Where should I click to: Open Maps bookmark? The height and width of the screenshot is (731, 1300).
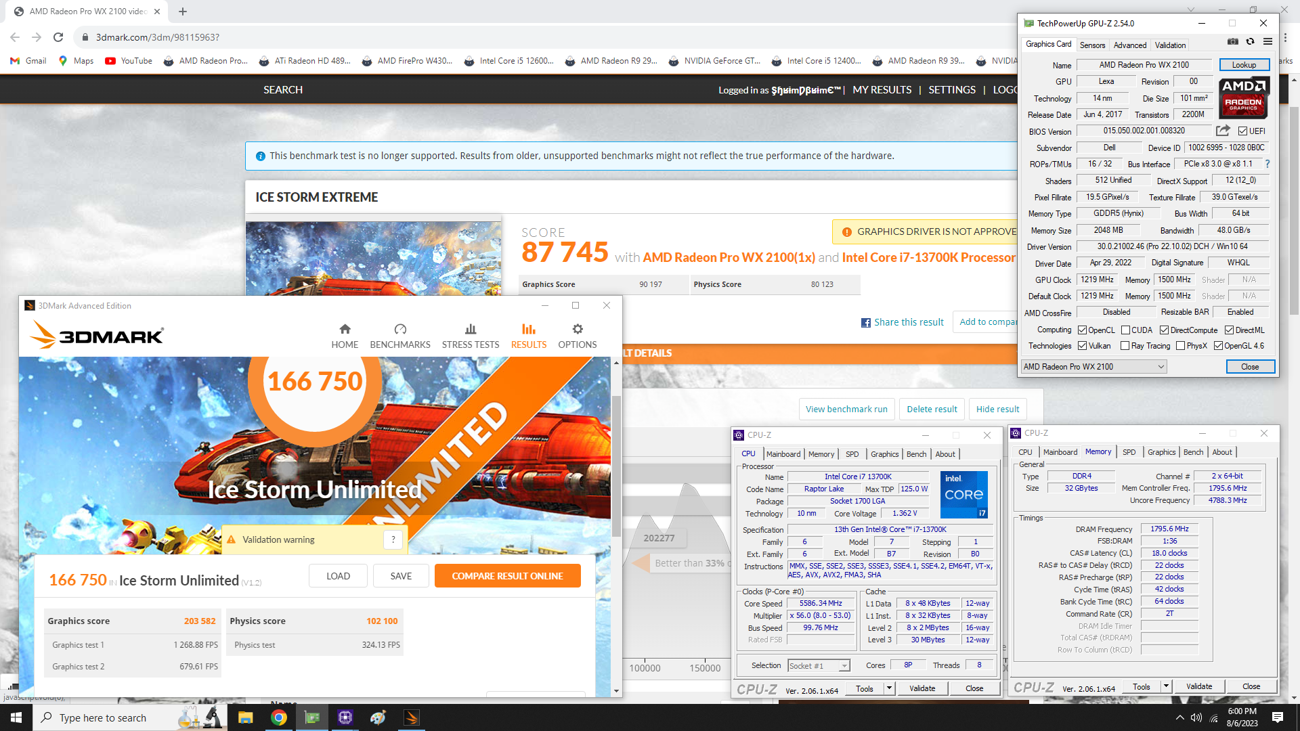(76, 61)
